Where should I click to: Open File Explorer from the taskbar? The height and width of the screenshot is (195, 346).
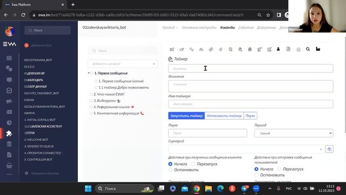[x=208, y=188]
